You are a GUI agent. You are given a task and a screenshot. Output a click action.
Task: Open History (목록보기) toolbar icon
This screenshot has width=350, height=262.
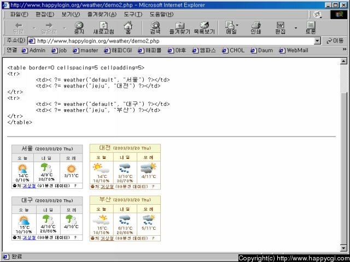click(204, 28)
